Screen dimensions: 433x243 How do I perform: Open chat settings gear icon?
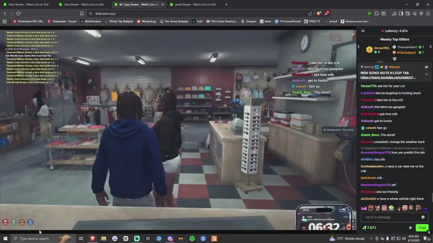click(410, 228)
